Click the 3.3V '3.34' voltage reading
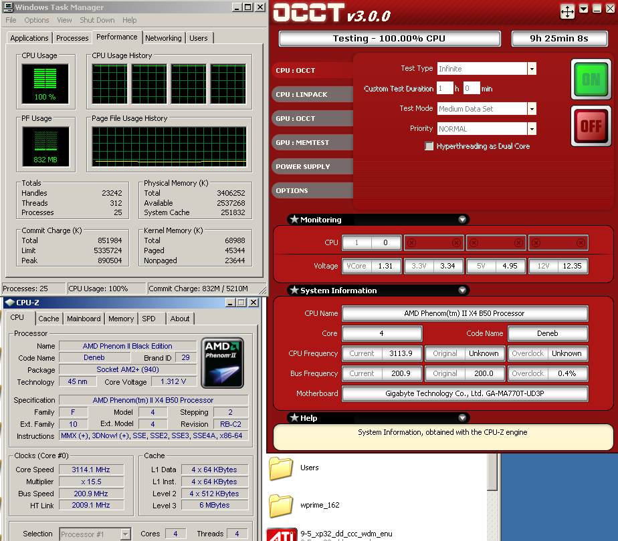618x541 pixels. pyautogui.click(x=447, y=266)
